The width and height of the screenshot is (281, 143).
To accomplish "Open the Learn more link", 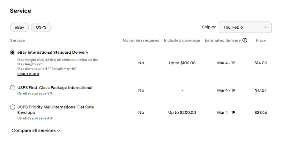I will tap(28, 74).
